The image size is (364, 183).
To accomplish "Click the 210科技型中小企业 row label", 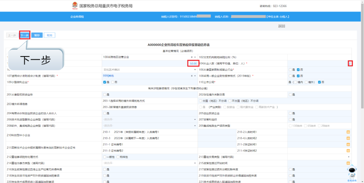I will coord(19,135).
